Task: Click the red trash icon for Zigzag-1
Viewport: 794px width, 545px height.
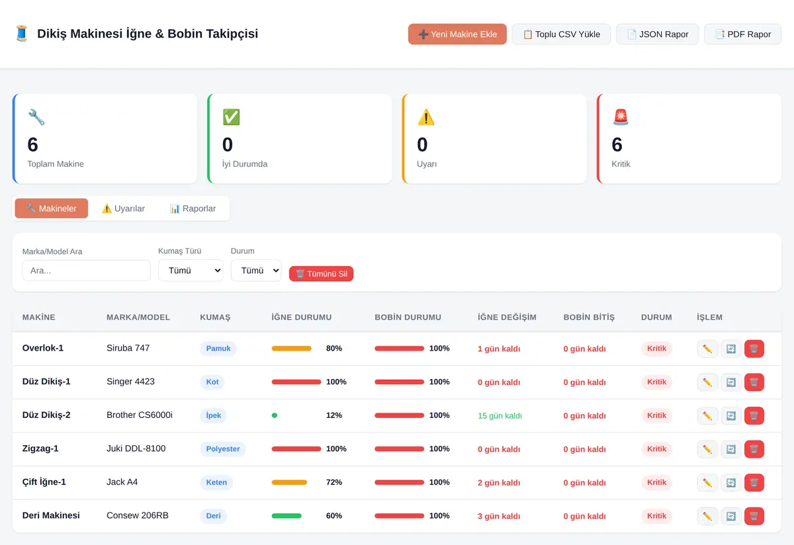Action: (754, 449)
